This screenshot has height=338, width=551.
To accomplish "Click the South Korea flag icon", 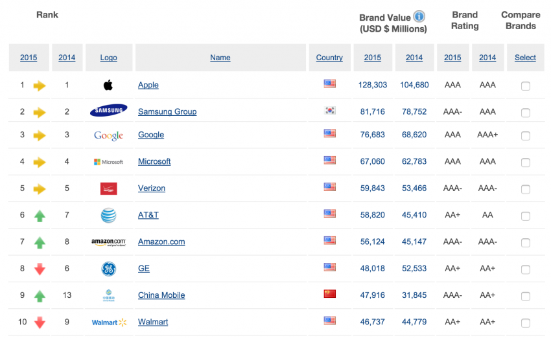I will (x=329, y=111).
